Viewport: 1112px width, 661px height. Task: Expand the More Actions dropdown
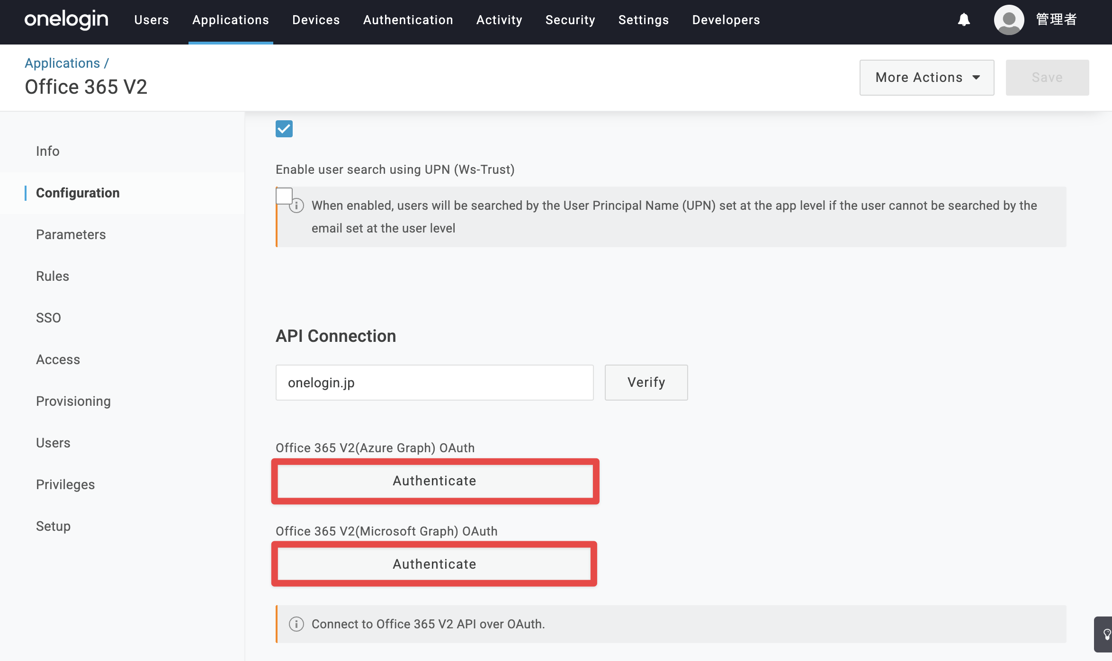[x=927, y=78]
